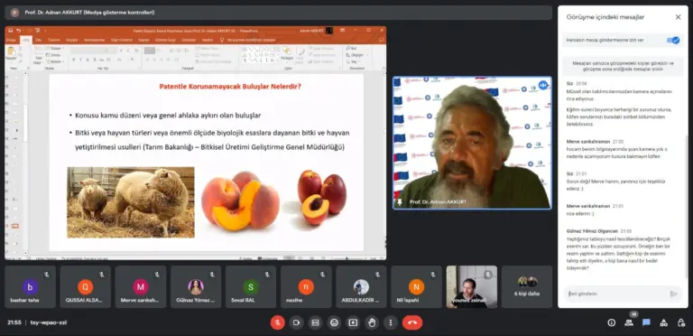Select Seval BAL participant tile

pos(251,286)
